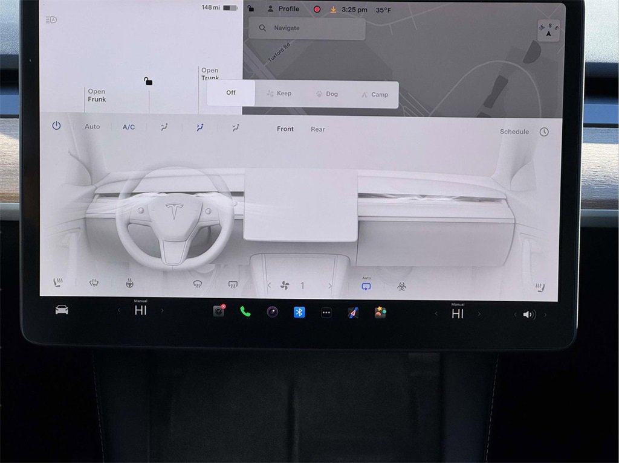This screenshot has height=463, width=619.
Task: Switch to the Rear climate tab
Action: [317, 129]
